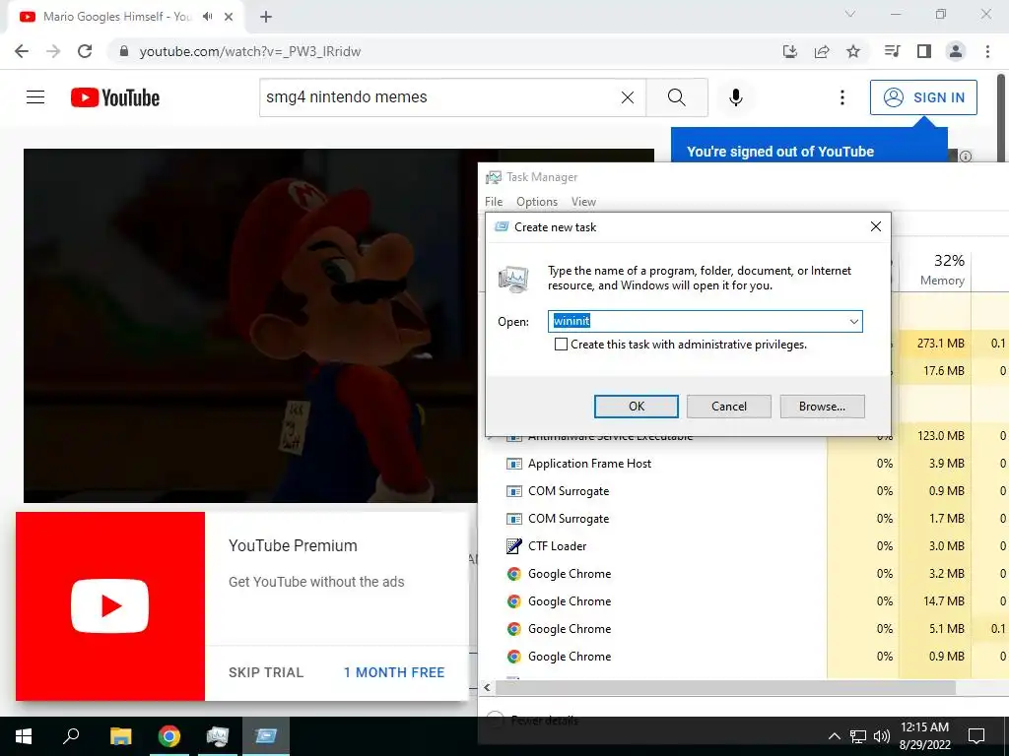
Task: Click the tab search chevron in Chrome
Action: (850, 14)
